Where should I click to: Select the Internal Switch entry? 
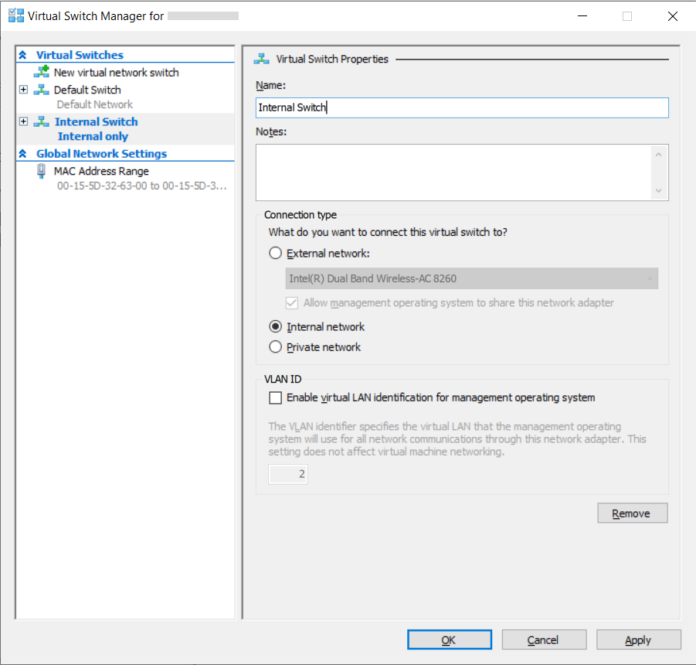pyautogui.click(x=97, y=121)
